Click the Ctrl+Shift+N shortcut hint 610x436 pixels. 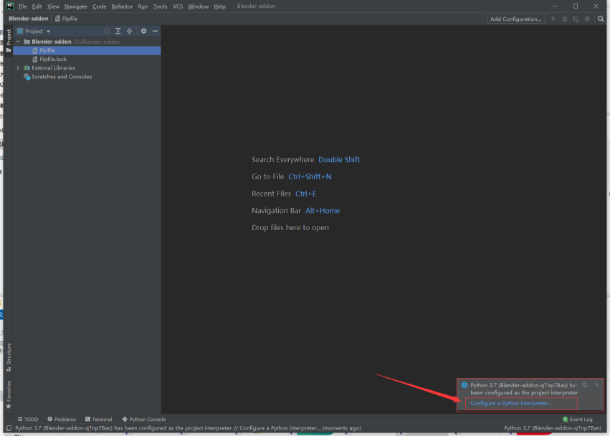click(x=310, y=176)
